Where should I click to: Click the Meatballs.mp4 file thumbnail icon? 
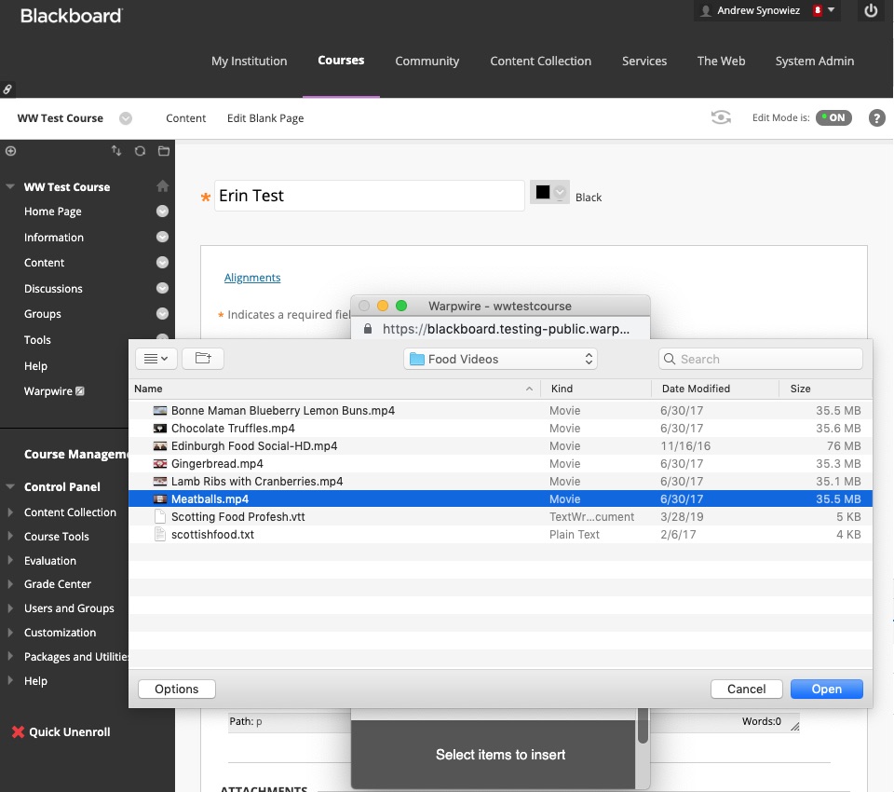(160, 499)
